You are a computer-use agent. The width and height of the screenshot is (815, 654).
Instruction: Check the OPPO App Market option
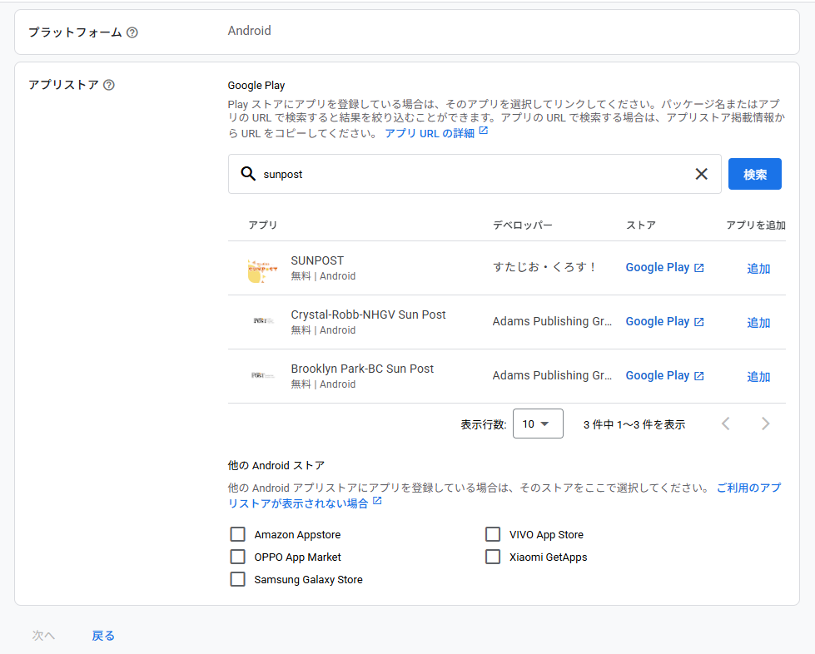(238, 557)
